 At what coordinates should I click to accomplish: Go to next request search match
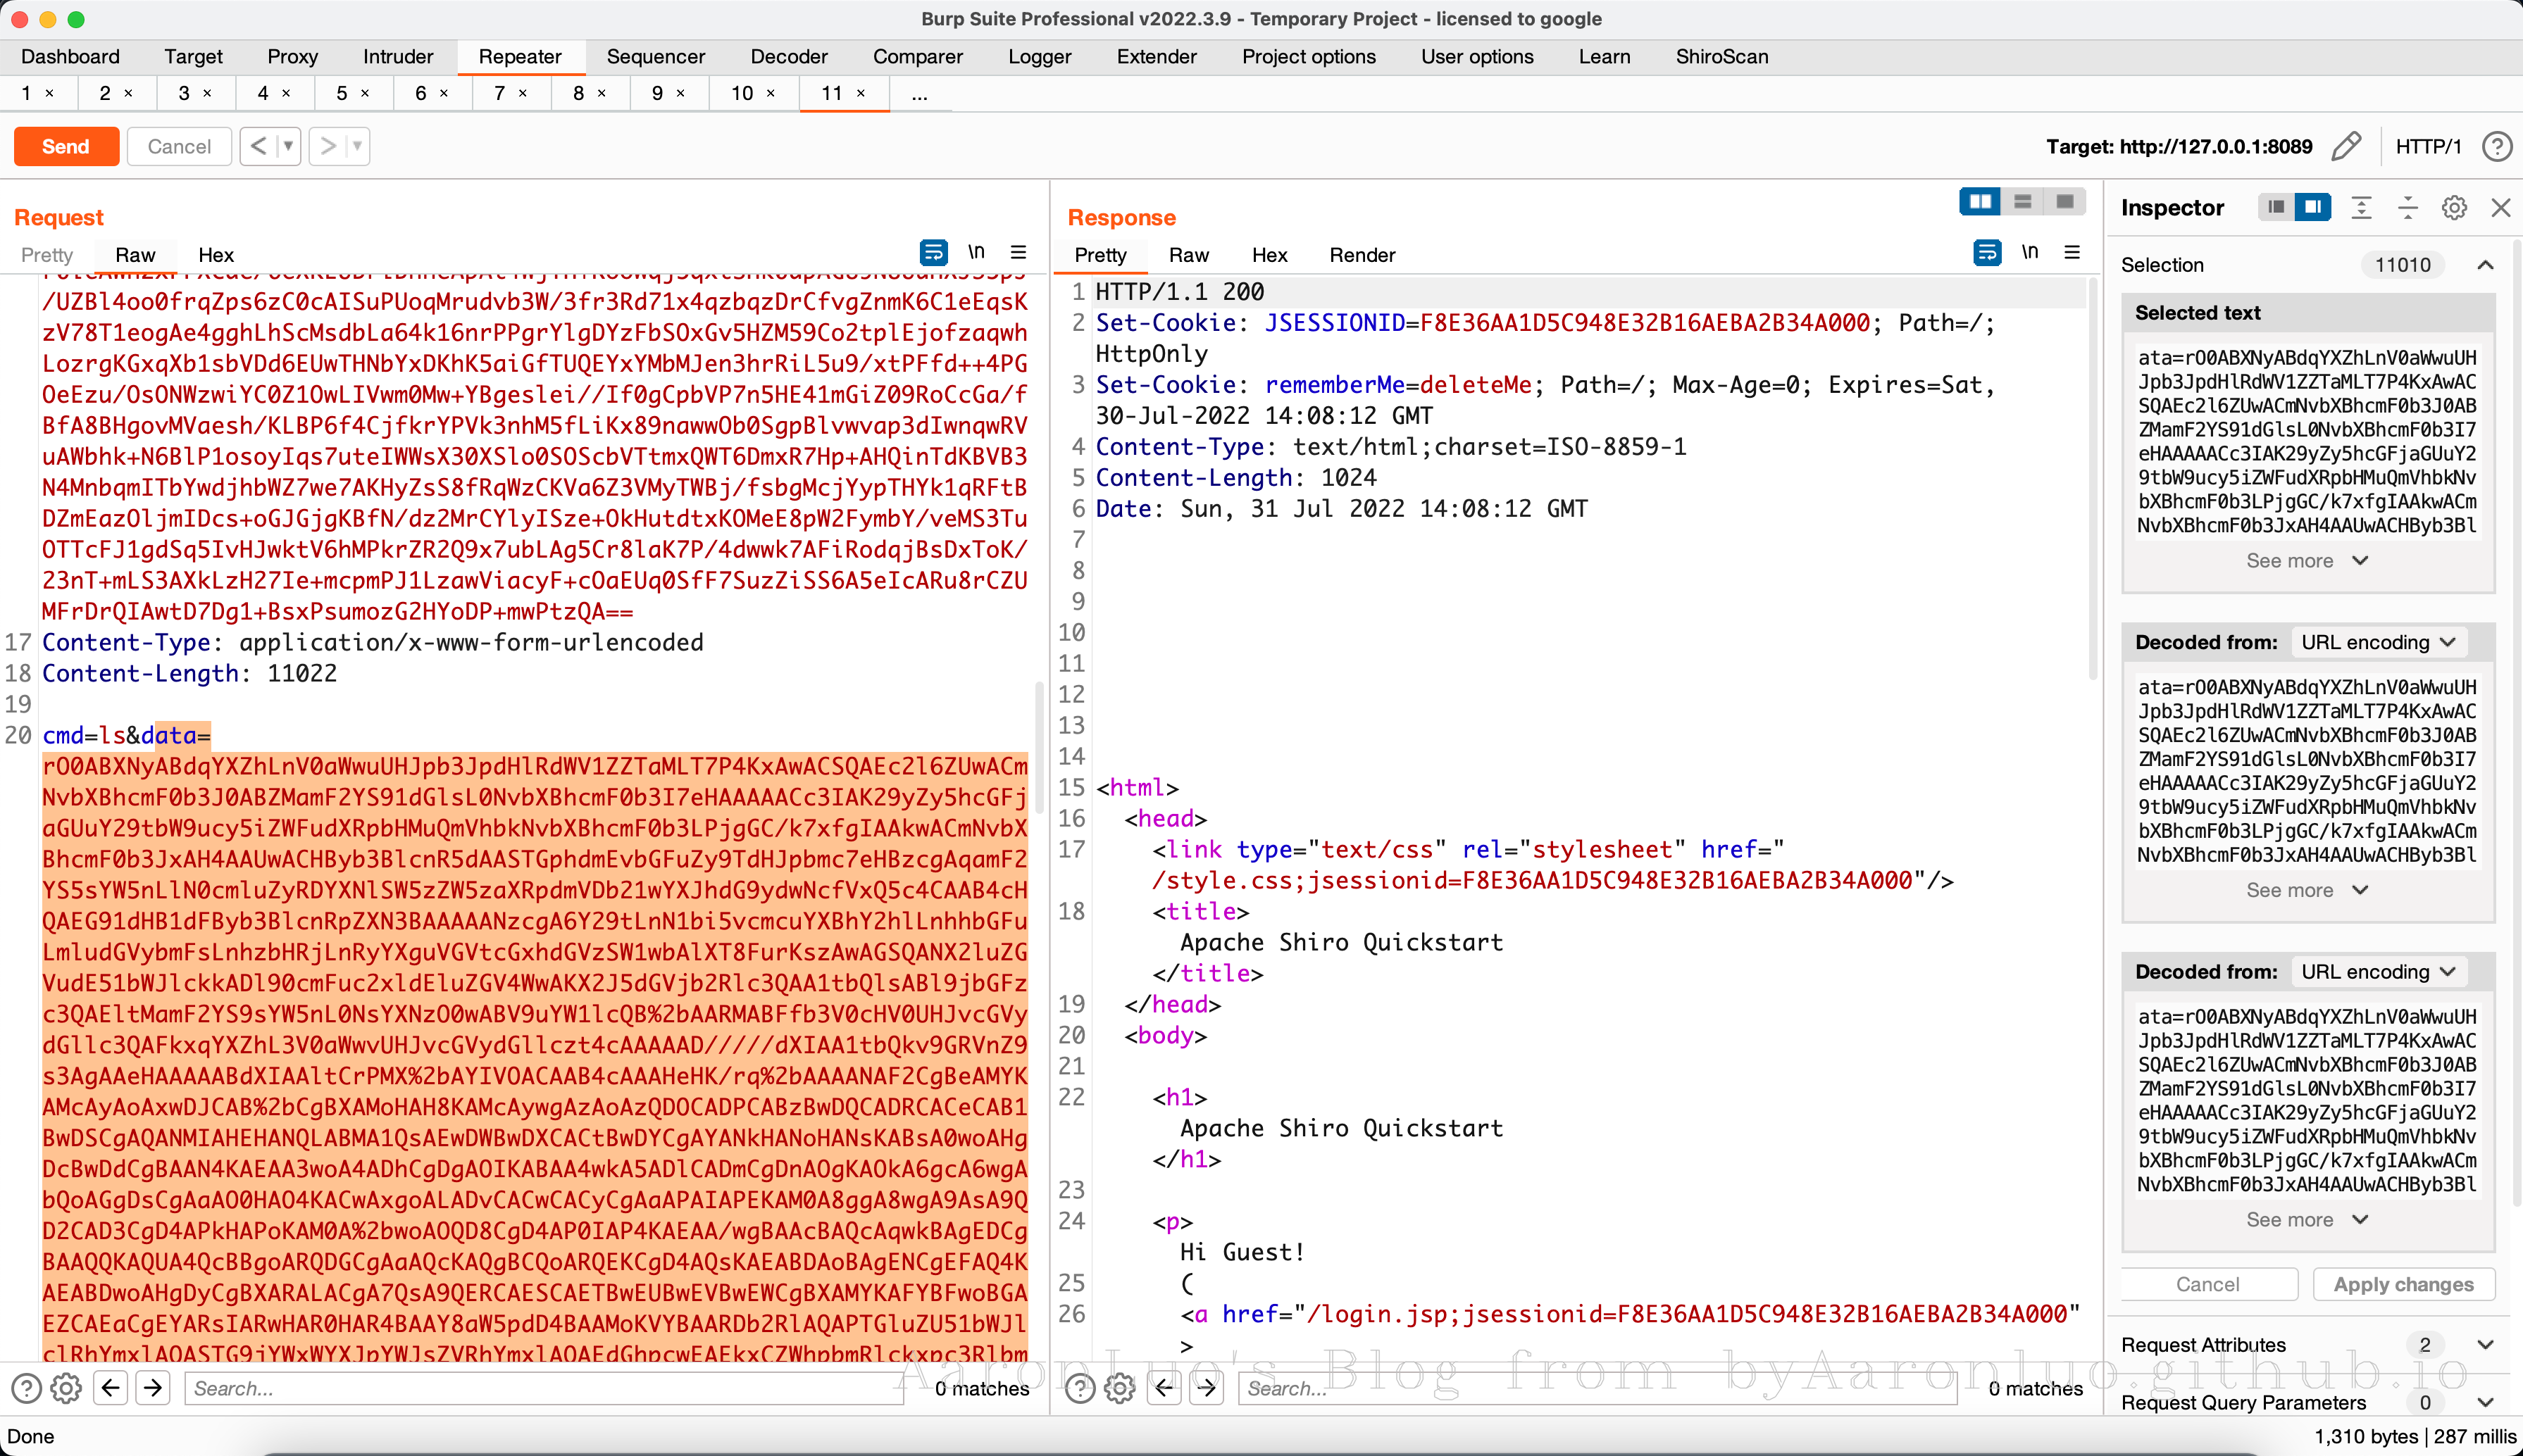153,1388
